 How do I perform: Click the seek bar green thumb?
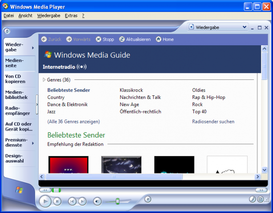click(x=56, y=190)
